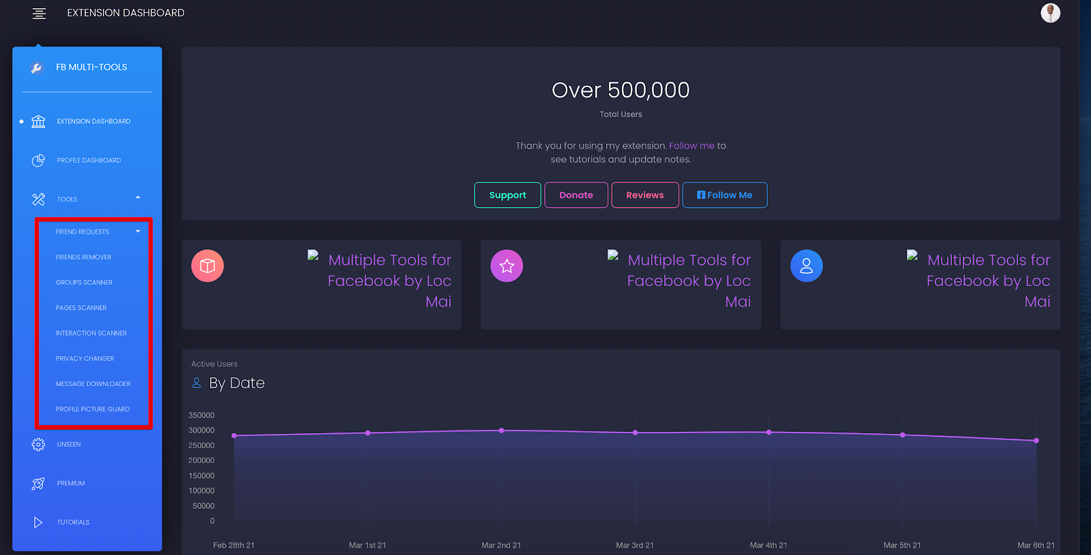Click the 'Mar 5th 21' x-axis label

pos(902,545)
